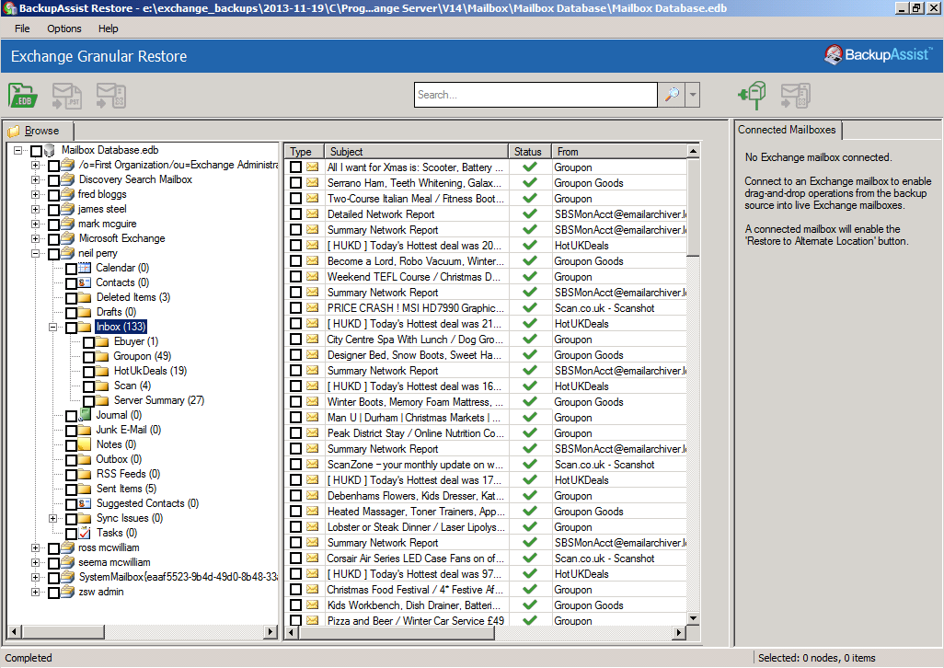Expand the Sync Issues (0) folder
Image resolution: width=944 pixels, height=668 pixels.
(x=53, y=518)
